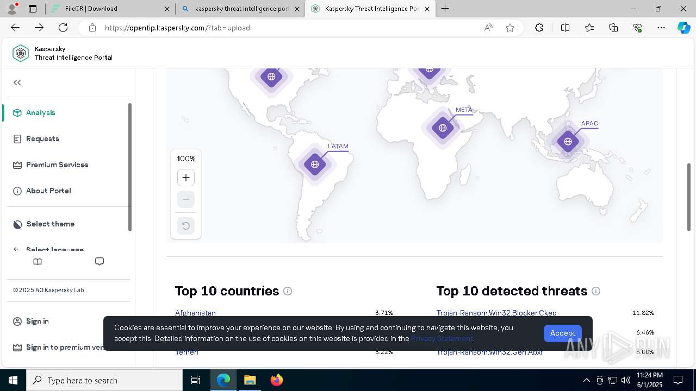Reset the map zoom level

(x=186, y=225)
